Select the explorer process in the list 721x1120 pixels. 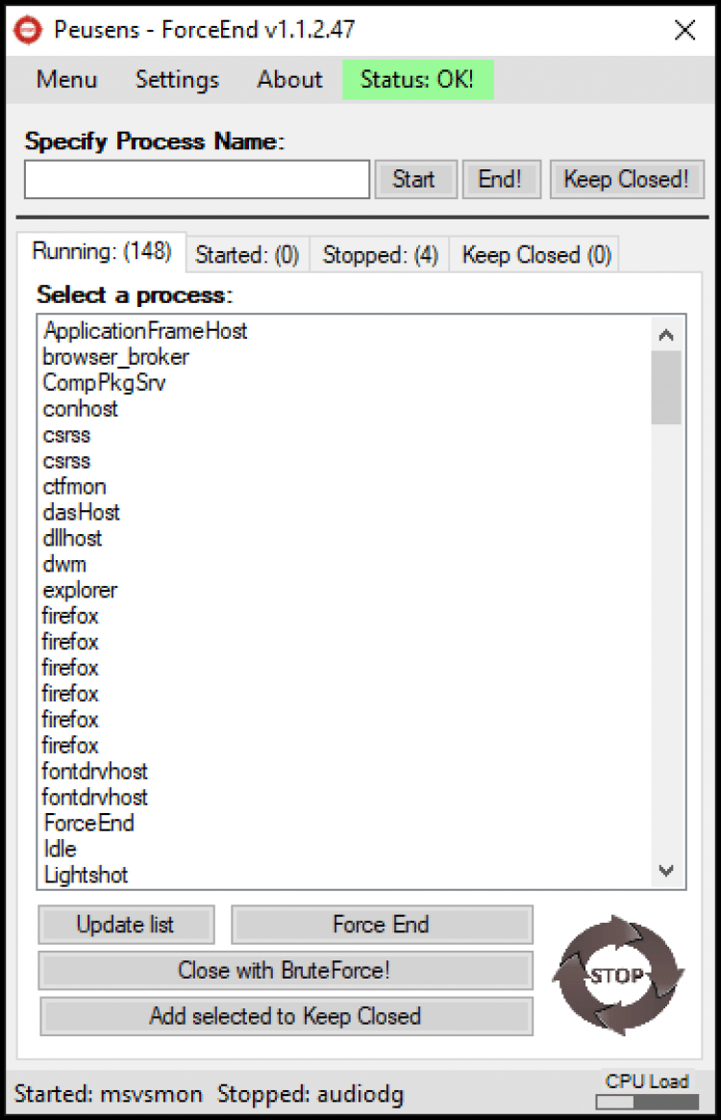pyautogui.click(x=80, y=590)
